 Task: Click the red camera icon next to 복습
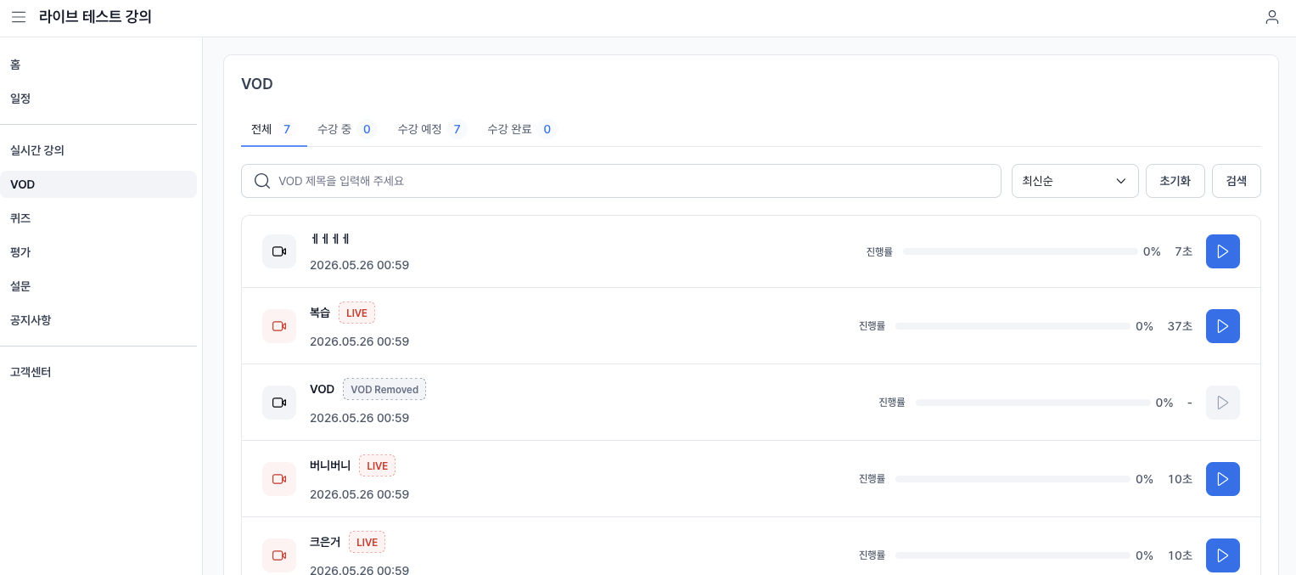tap(279, 326)
